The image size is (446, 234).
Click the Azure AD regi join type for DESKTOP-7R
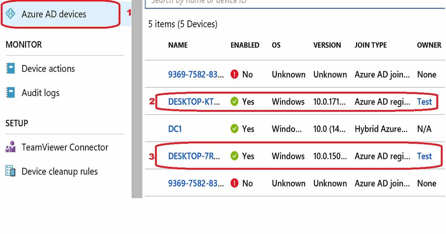pyautogui.click(x=382, y=156)
